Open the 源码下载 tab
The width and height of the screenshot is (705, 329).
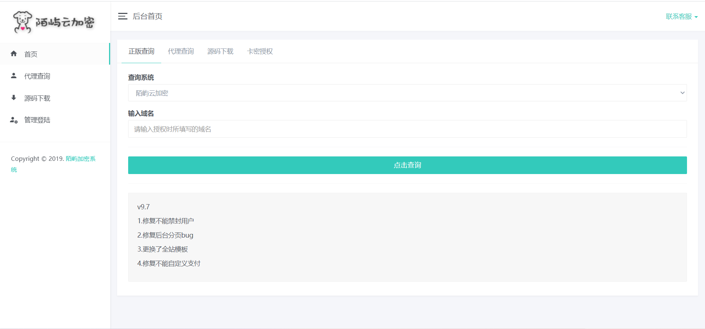(220, 51)
